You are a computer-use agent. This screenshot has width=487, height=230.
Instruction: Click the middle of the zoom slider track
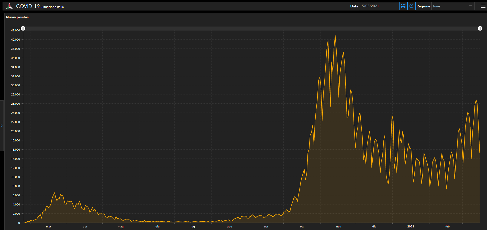(251, 28)
